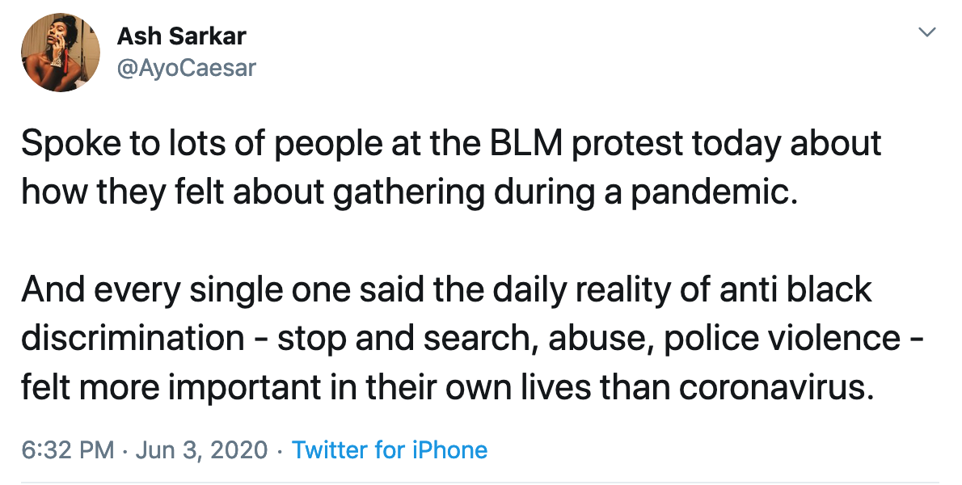Viewport: 962px width, 485px height.
Task: Click the Twitter for iPhone source link
Action: click(x=390, y=450)
